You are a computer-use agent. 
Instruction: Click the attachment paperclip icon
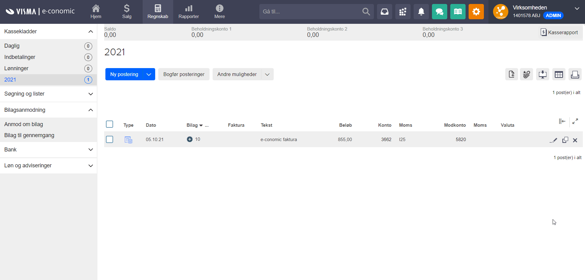point(526,75)
